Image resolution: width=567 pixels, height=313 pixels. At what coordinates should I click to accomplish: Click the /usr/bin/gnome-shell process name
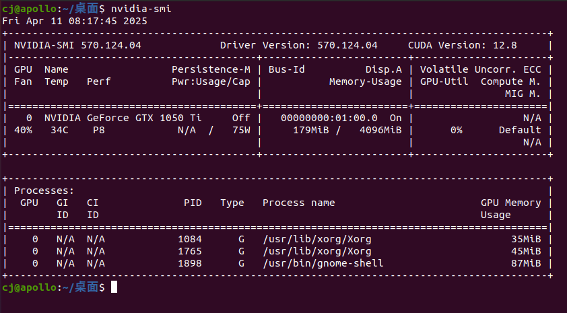(x=323, y=263)
